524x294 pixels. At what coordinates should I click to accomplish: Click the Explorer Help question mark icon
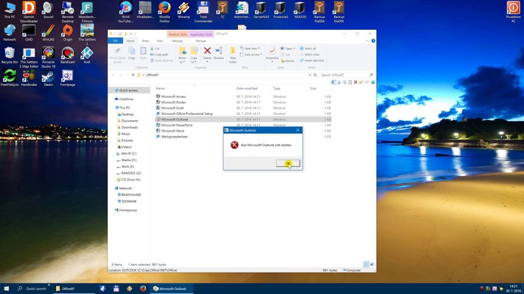click(373, 41)
